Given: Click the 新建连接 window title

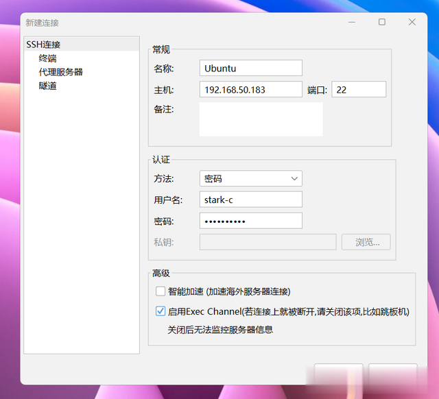Looking at the screenshot, I should pos(43,23).
